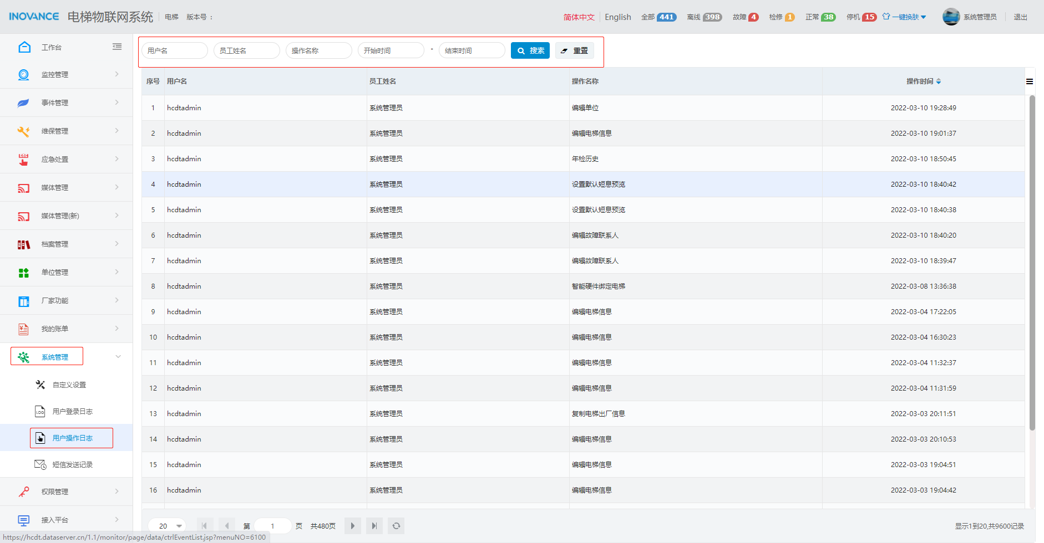
Task: Toggle sort order on operation time column
Action: pos(939,81)
